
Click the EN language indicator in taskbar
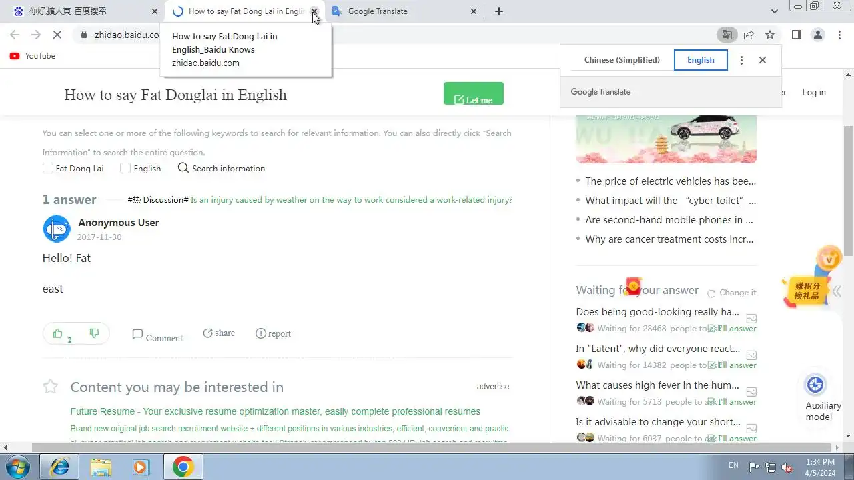tap(733, 465)
